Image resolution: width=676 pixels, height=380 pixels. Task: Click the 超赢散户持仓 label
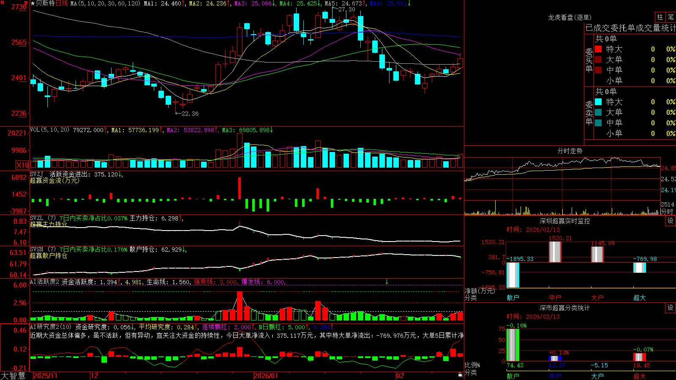[49, 255]
